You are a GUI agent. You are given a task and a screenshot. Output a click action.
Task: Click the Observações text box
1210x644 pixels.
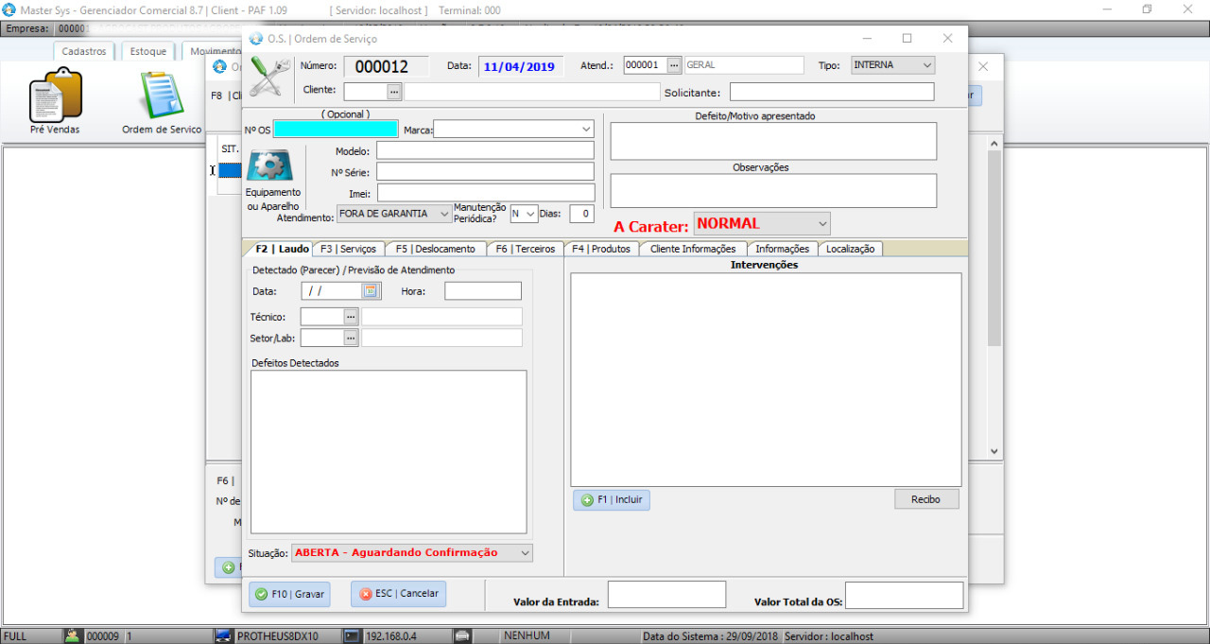pos(773,190)
